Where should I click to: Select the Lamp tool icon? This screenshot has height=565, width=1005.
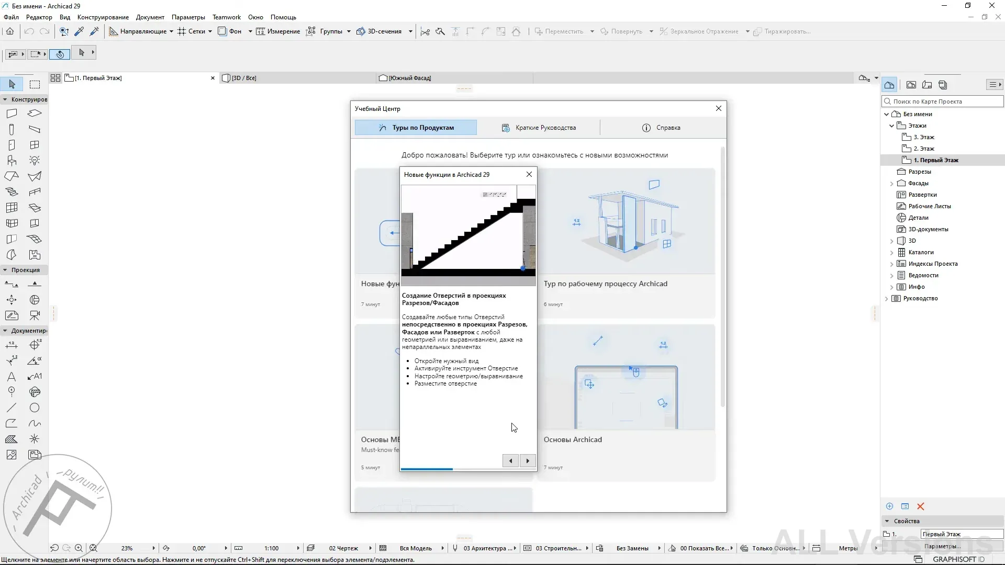point(35,161)
